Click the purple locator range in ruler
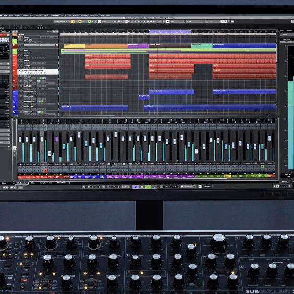The width and height of the screenshot is (294, 294). tap(170, 32)
